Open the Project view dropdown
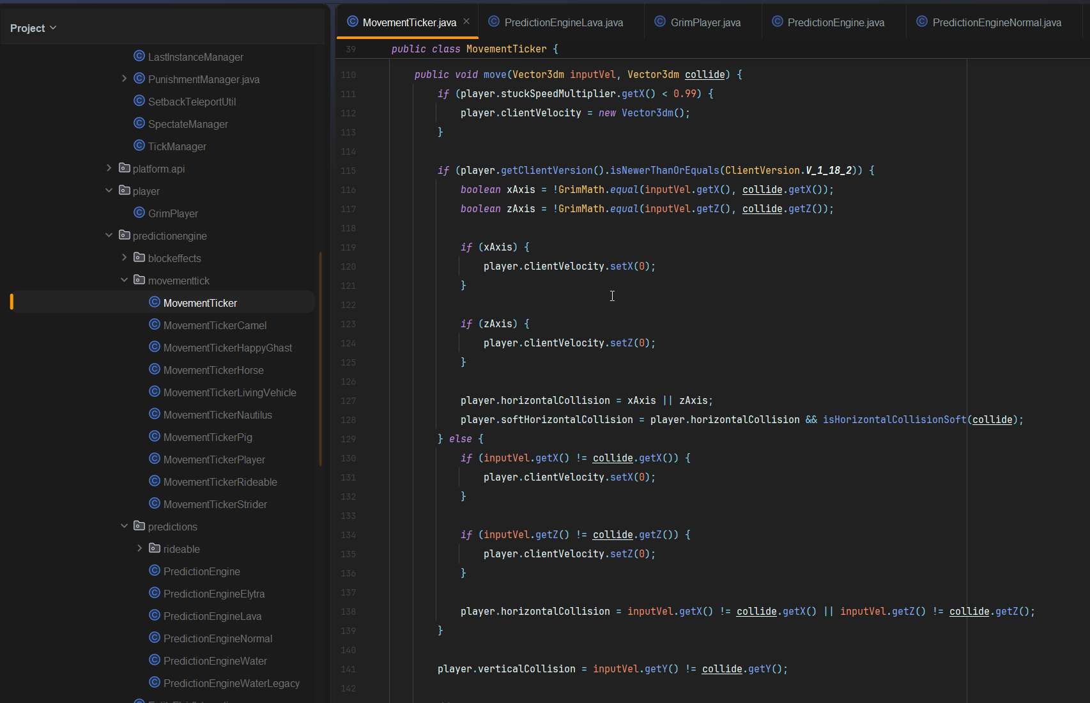Image resolution: width=1090 pixels, height=703 pixels. click(33, 28)
